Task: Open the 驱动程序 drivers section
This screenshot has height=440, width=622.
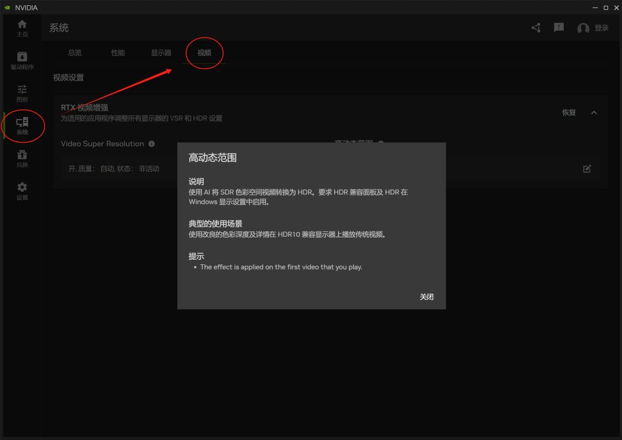Action: pos(22,60)
